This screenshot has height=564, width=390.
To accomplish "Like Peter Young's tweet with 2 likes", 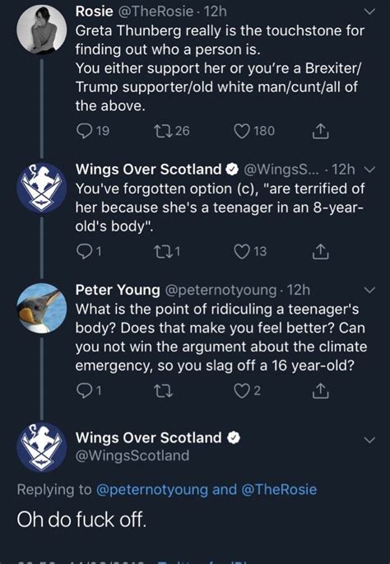I will (x=242, y=390).
